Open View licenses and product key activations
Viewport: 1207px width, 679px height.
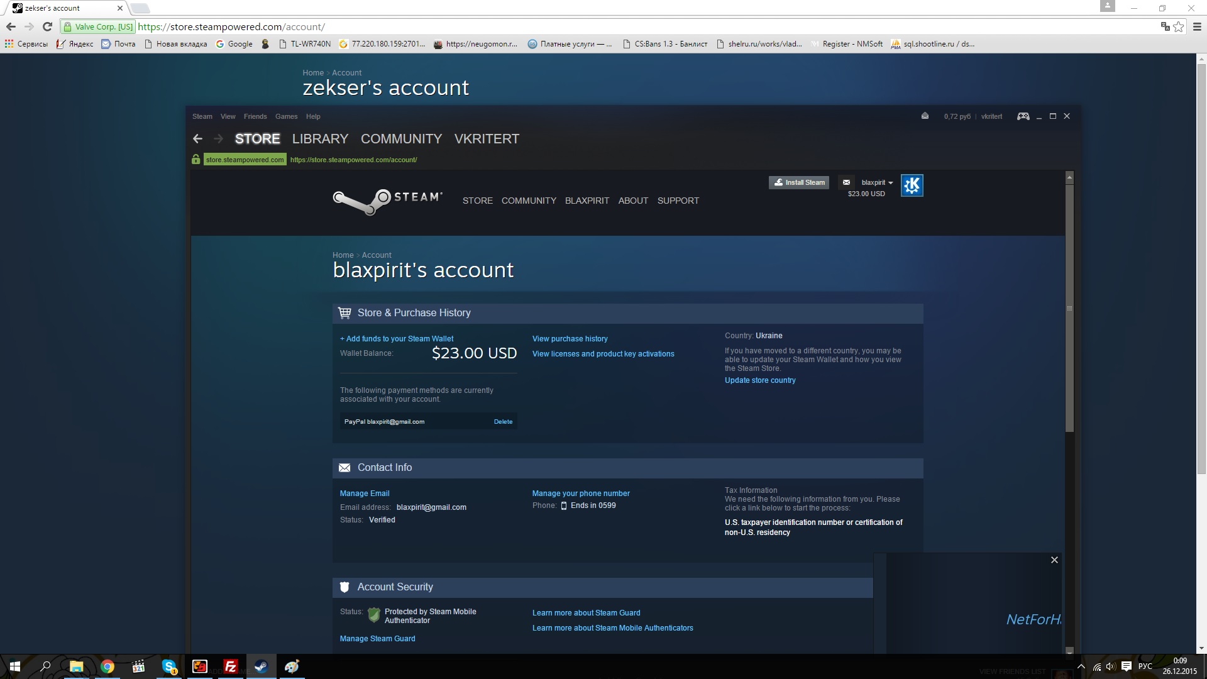point(603,354)
